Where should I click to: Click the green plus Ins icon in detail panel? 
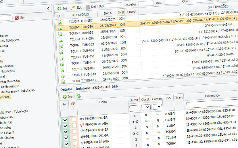[x=65, y=97]
